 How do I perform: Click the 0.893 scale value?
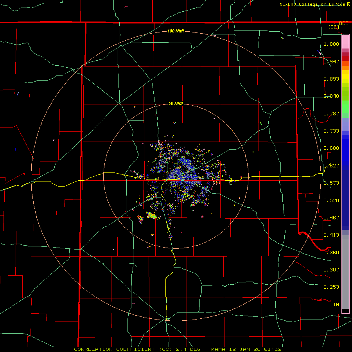331,79
